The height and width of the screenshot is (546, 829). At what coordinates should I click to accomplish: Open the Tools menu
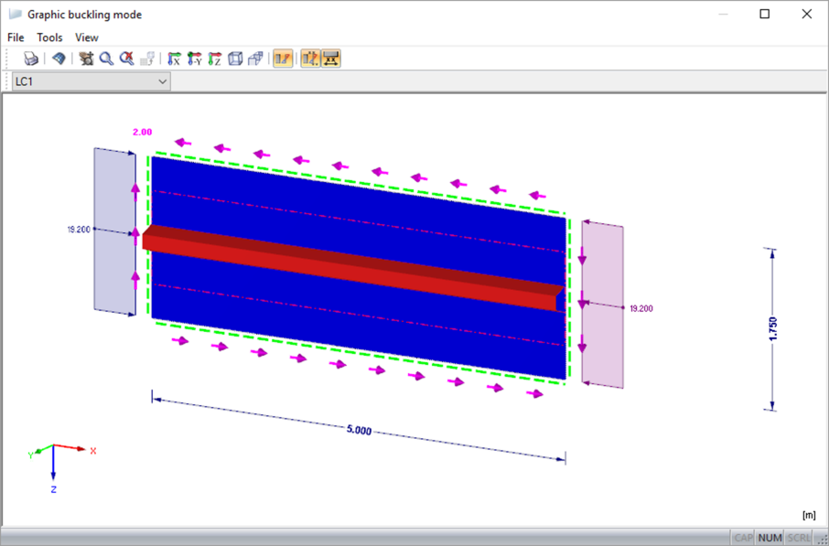pyautogui.click(x=49, y=37)
